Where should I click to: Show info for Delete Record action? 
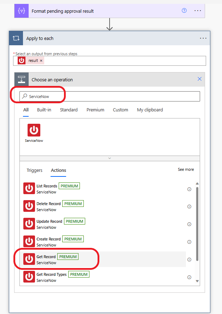189,207
